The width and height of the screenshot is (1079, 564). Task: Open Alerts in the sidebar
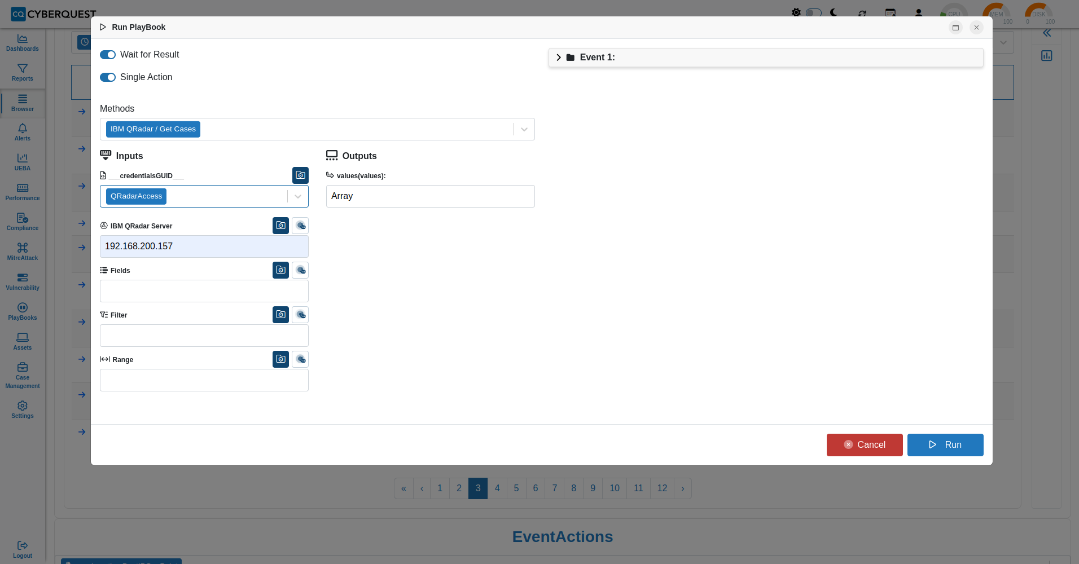click(23, 133)
